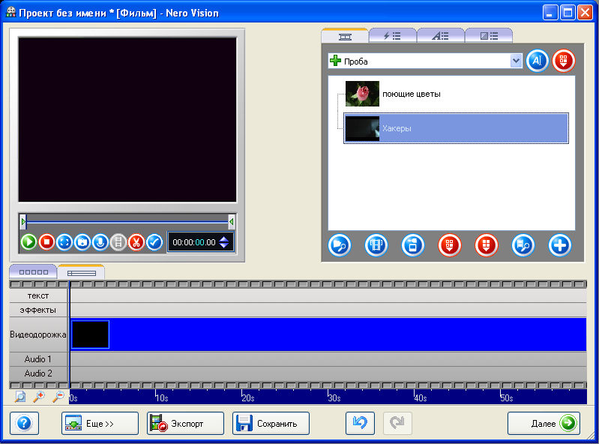Open the effects lightning-bolt tab
The image size is (599, 444).
pos(392,36)
